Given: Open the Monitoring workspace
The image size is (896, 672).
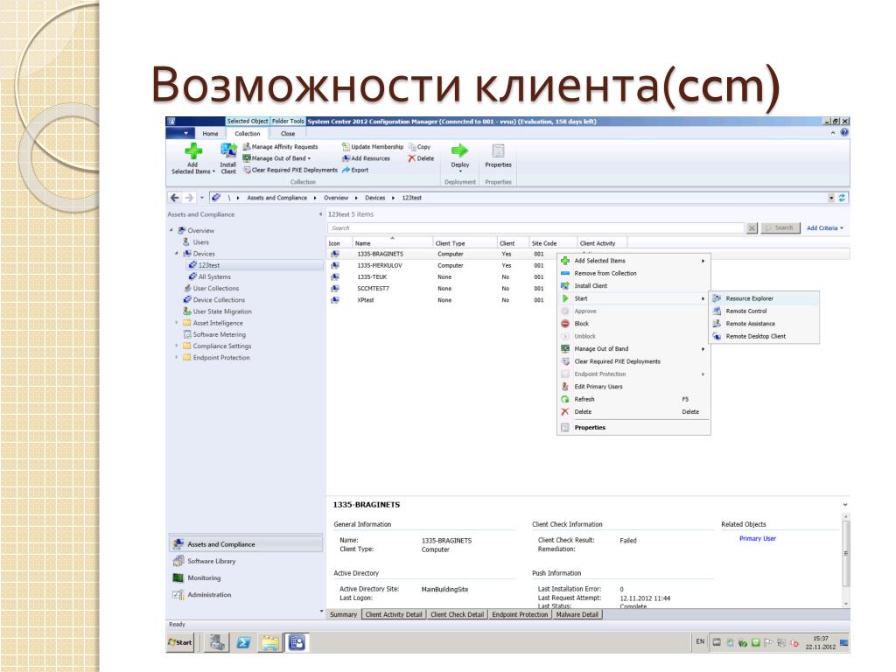Looking at the screenshot, I should (246, 577).
